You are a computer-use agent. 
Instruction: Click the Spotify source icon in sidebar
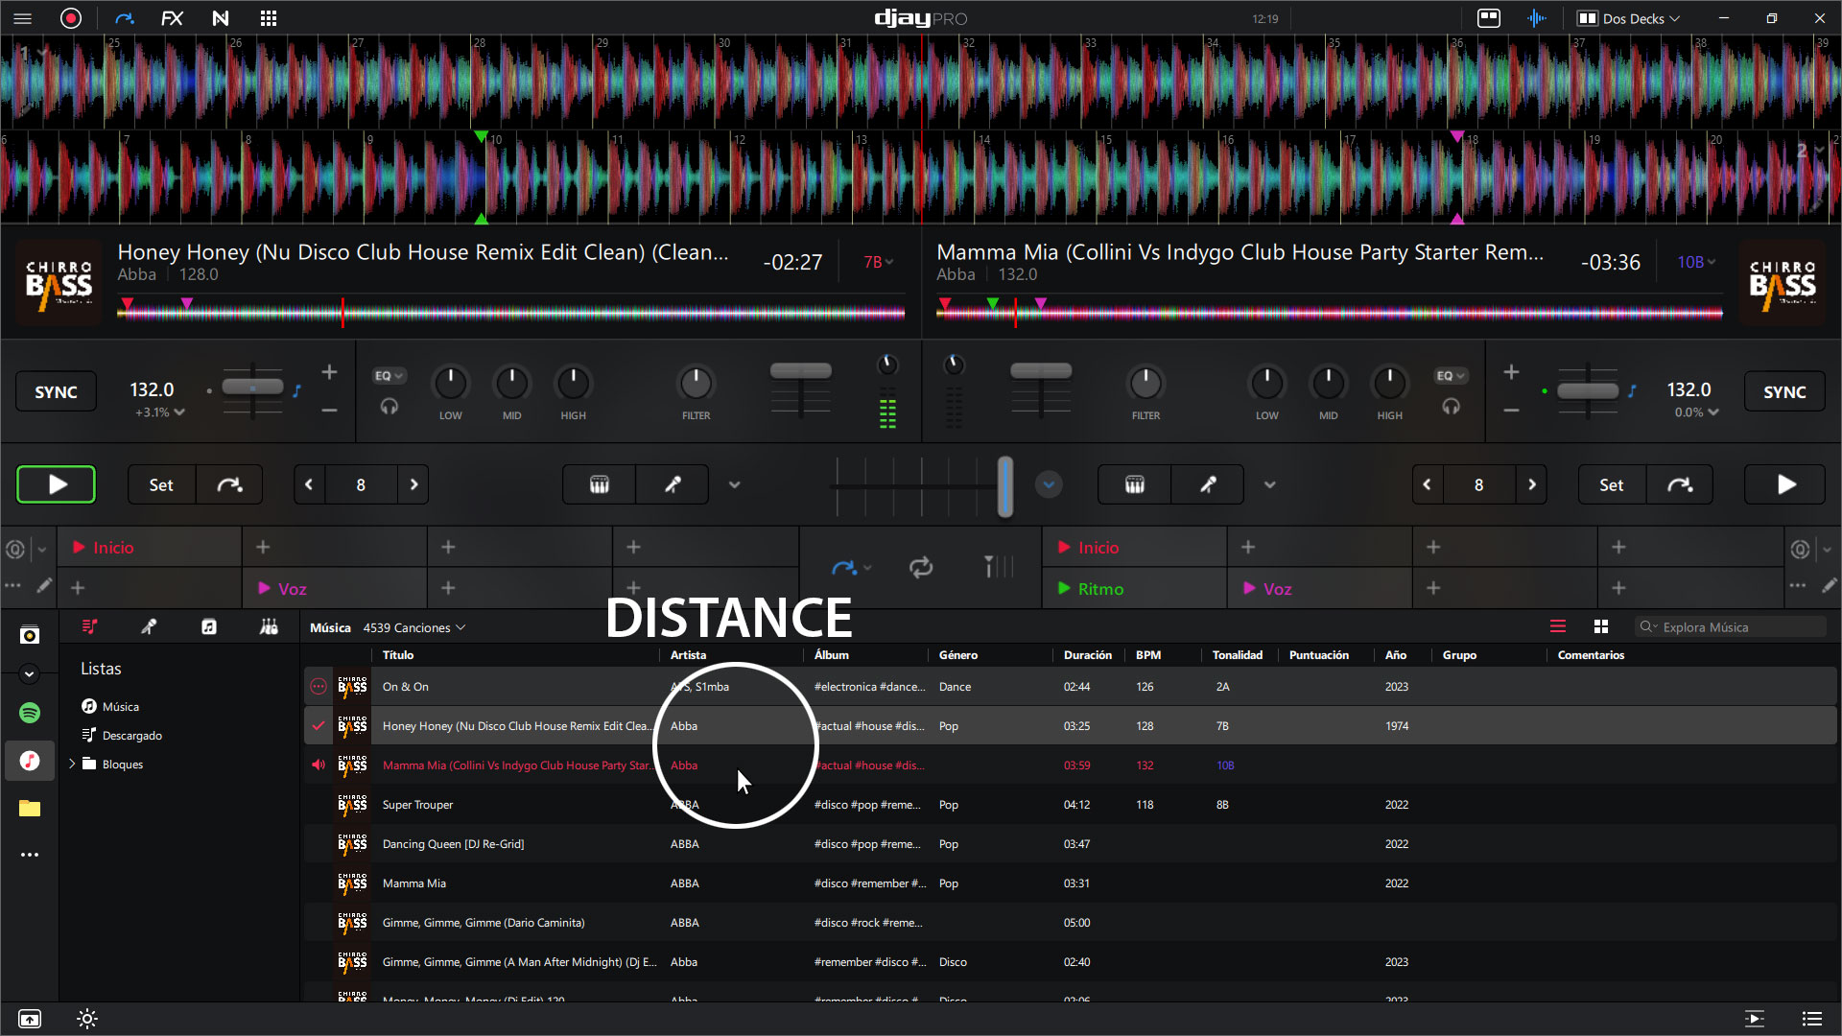(x=30, y=713)
